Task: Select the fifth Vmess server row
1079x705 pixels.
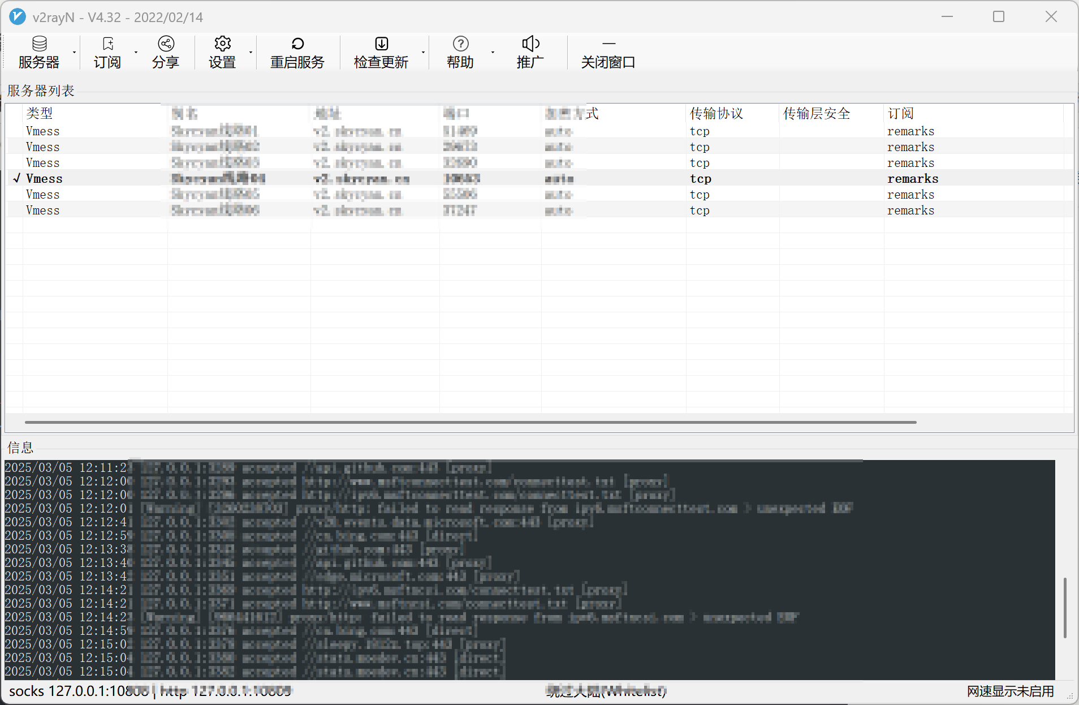Action: click(539, 195)
